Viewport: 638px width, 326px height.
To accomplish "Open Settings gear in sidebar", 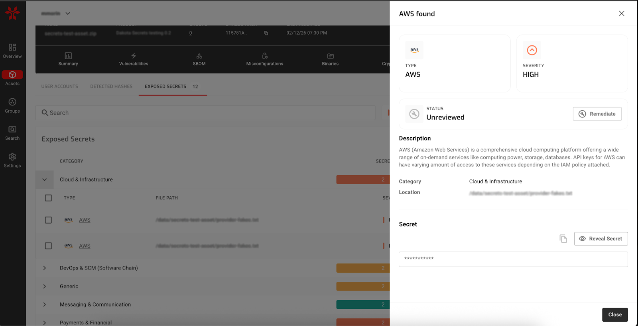I will click(12, 160).
